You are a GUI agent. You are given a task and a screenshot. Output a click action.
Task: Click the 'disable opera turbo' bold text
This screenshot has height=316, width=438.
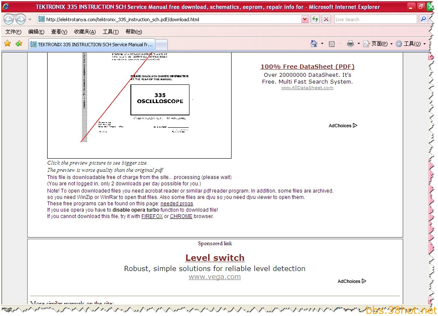point(136,210)
